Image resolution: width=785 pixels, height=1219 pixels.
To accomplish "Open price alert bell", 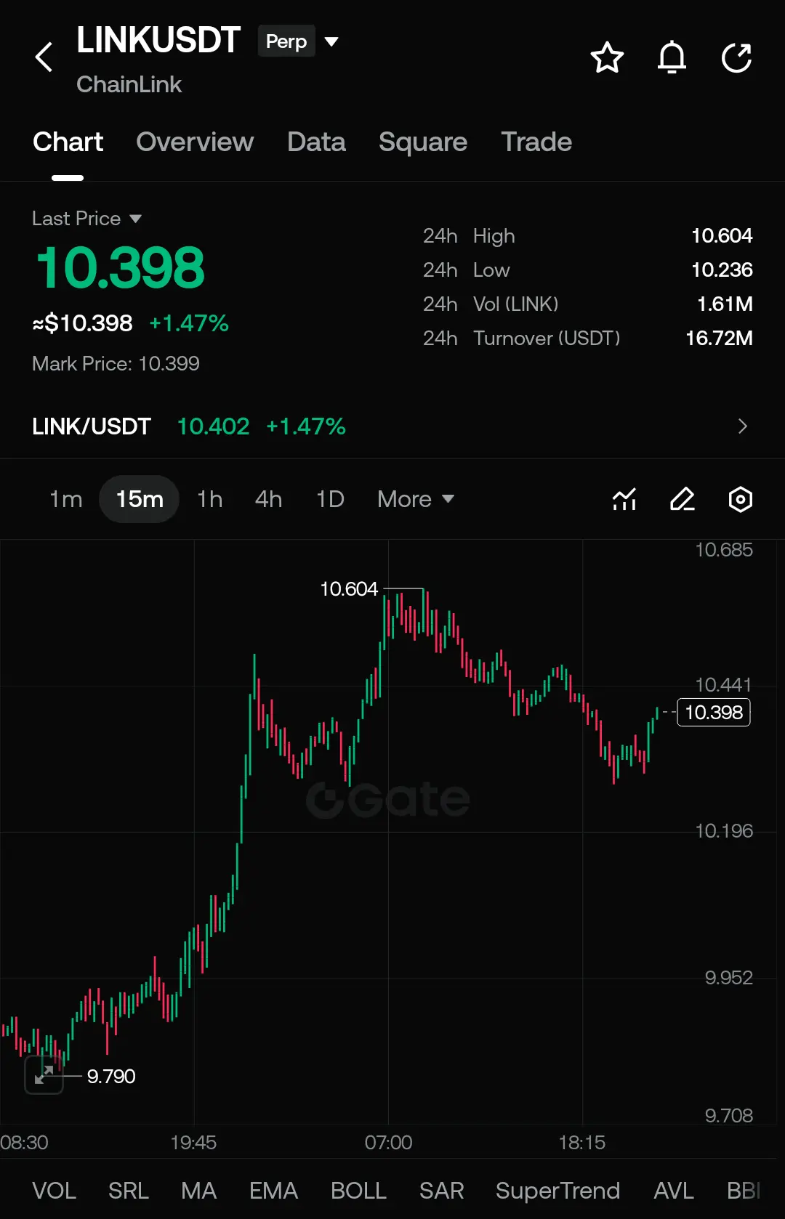I will (672, 57).
